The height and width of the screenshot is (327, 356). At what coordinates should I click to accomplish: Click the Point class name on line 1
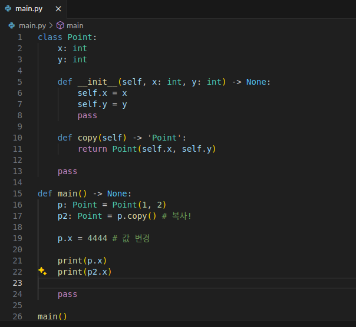(x=80, y=37)
